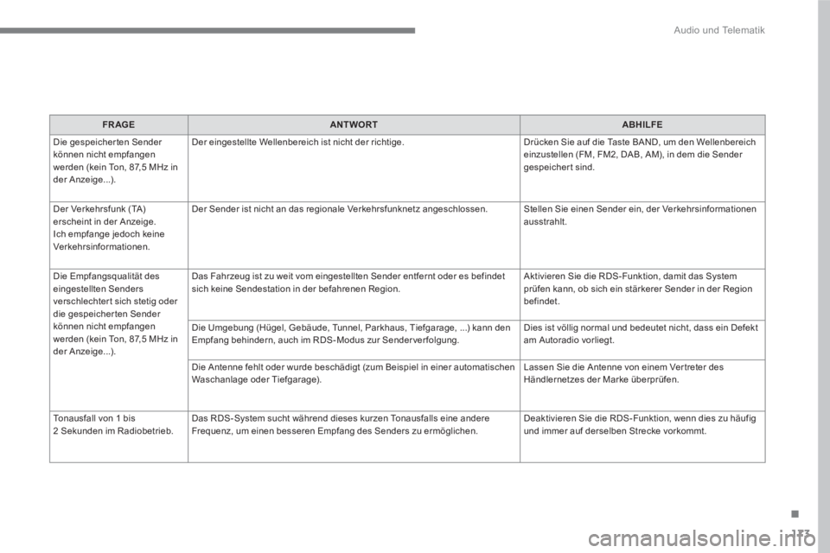This screenshot has width=830, height=553.
Task: Click the remedy 'Stellen Sie einen Sender ein'
Action: click(x=642, y=235)
